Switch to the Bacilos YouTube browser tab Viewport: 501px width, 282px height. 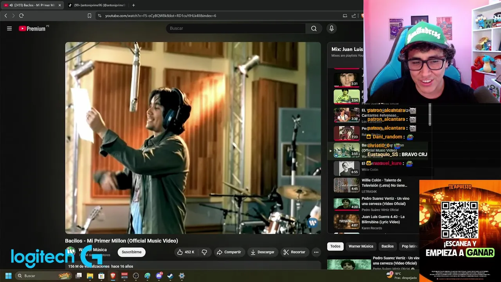32,5
